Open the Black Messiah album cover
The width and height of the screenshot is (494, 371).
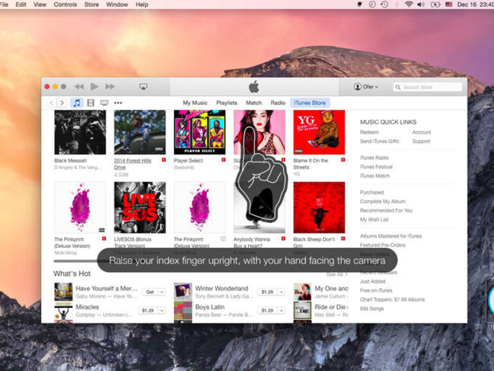point(80,132)
